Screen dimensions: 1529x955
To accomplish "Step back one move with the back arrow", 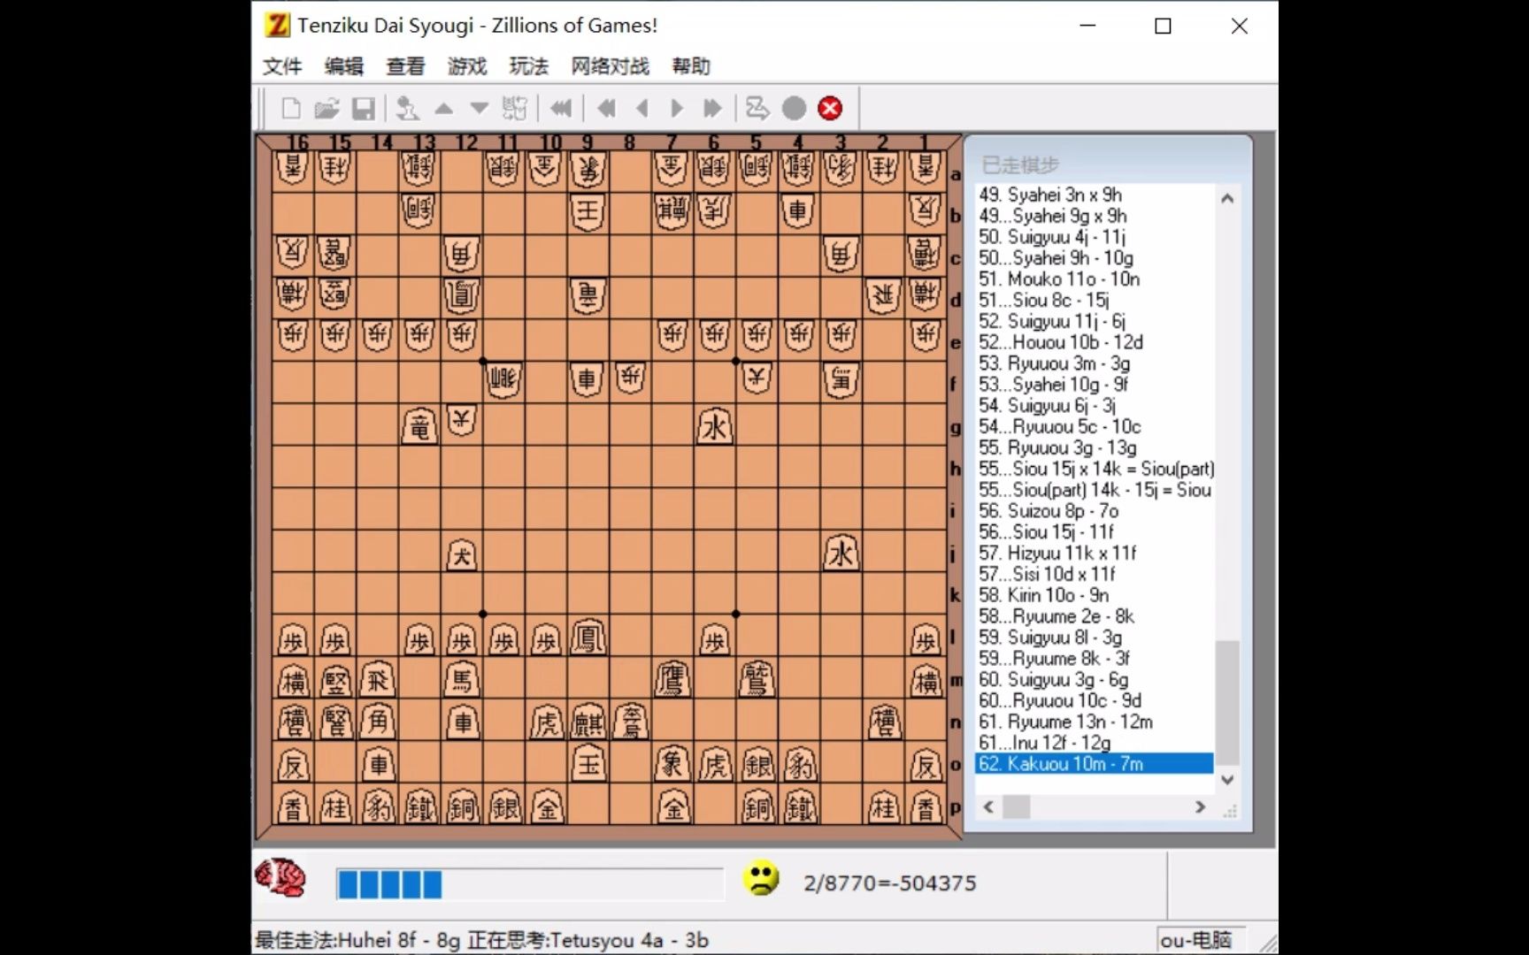I will (642, 108).
